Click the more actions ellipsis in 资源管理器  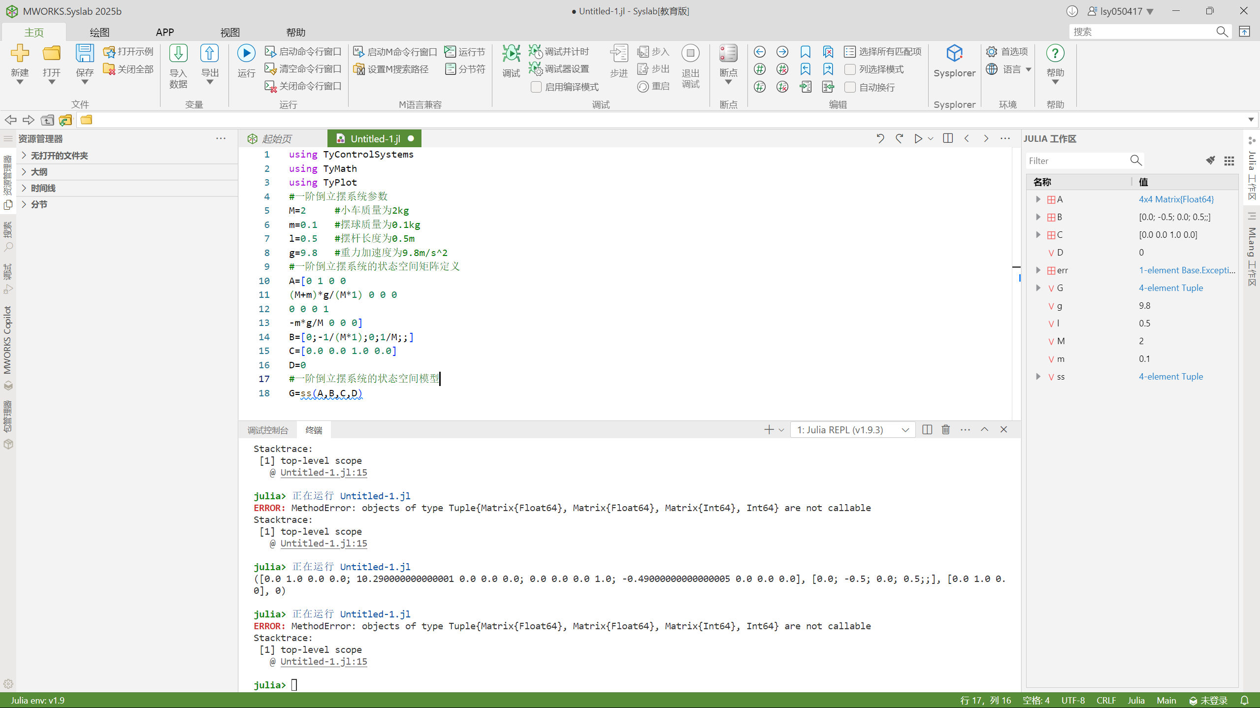pyautogui.click(x=221, y=139)
